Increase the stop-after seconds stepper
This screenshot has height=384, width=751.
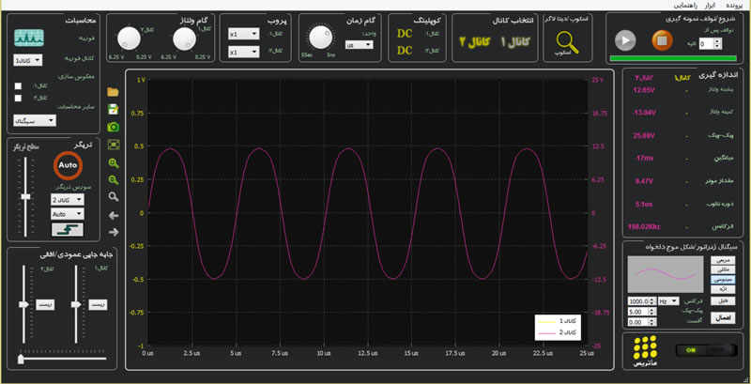[x=717, y=41]
